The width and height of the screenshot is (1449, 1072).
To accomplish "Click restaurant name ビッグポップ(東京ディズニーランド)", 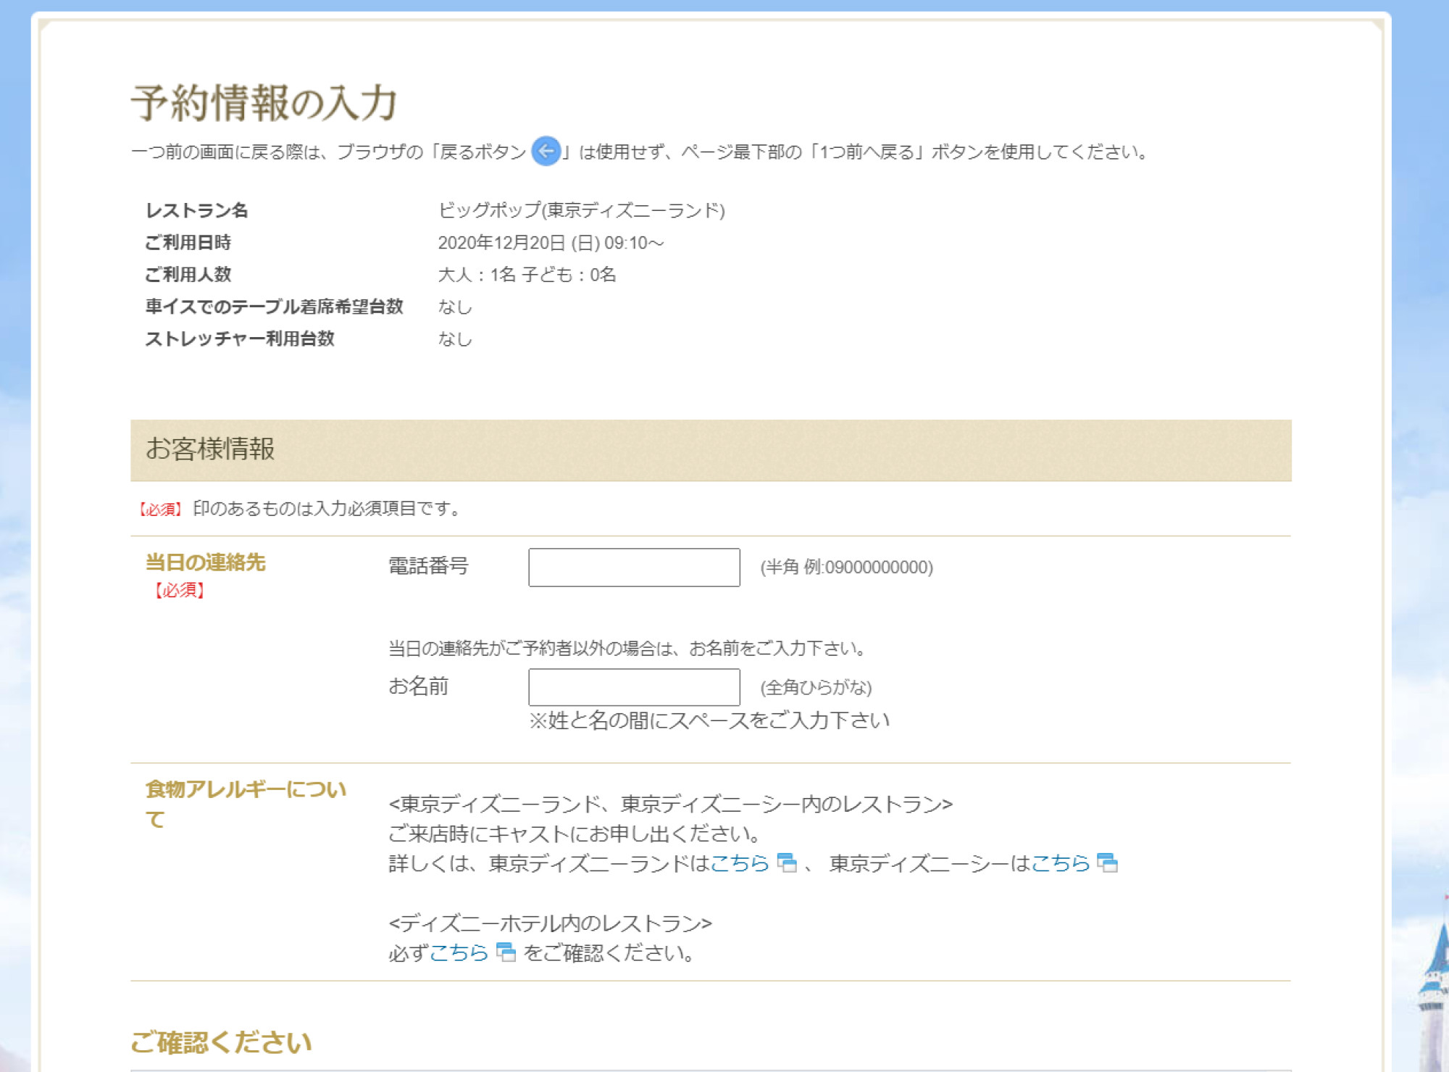I will (581, 210).
